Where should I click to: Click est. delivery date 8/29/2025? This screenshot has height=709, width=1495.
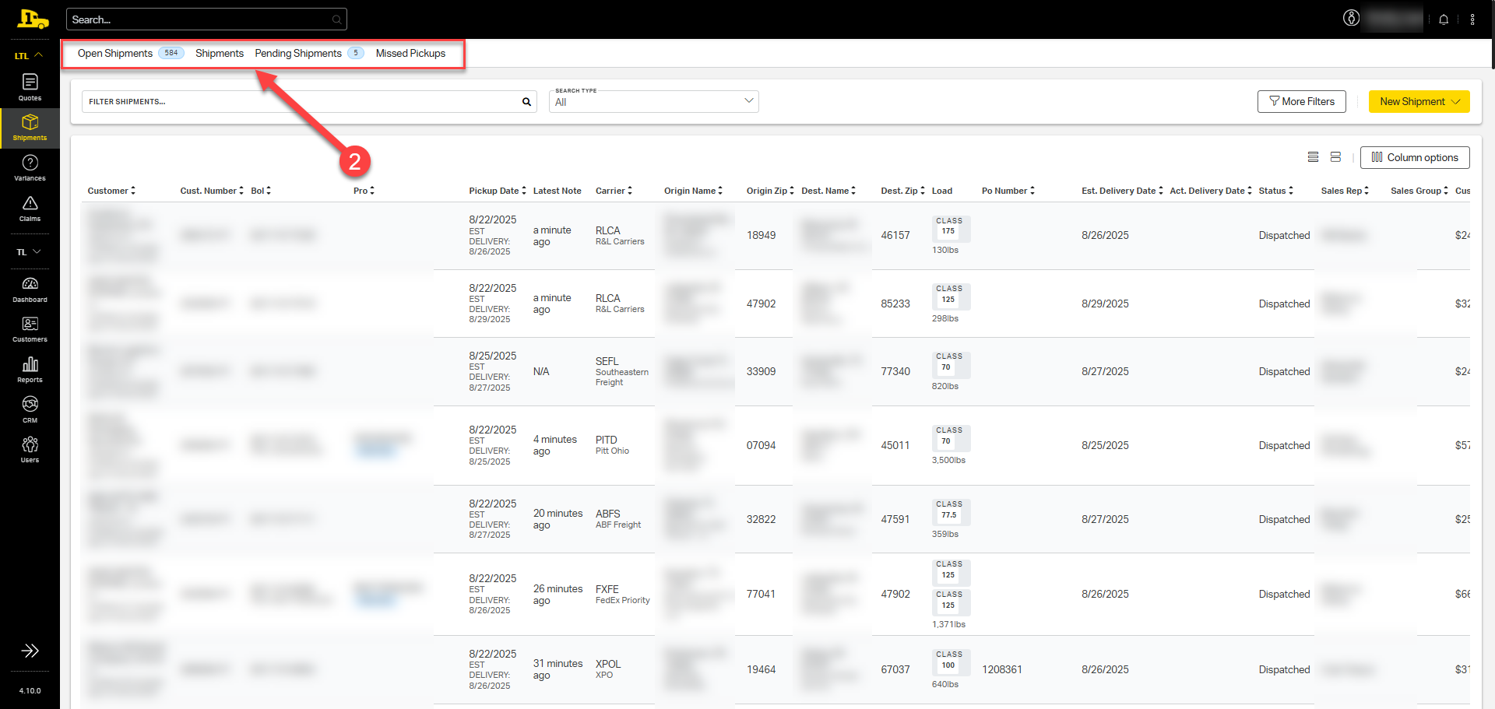tap(1105, 304)
